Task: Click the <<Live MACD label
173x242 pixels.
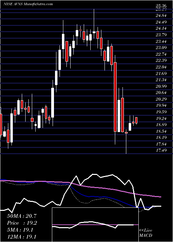Action: [146, 233]
